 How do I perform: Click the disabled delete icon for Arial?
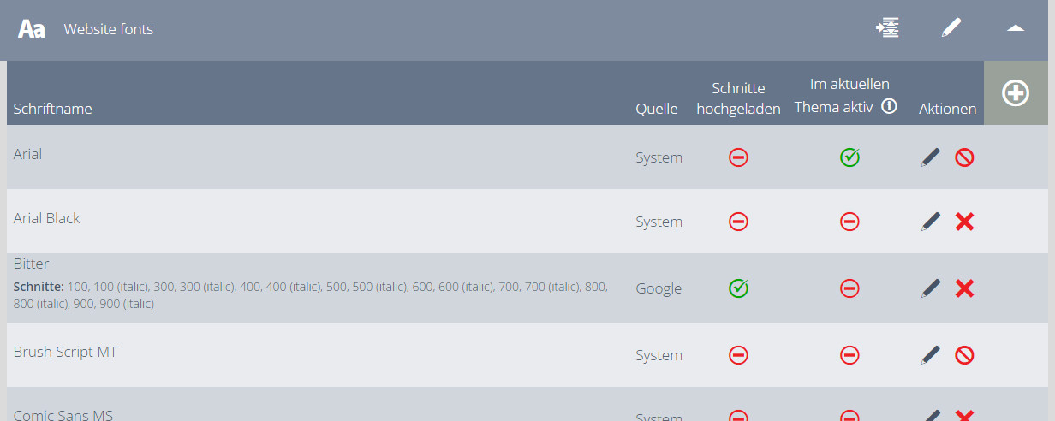pos(964,157)
